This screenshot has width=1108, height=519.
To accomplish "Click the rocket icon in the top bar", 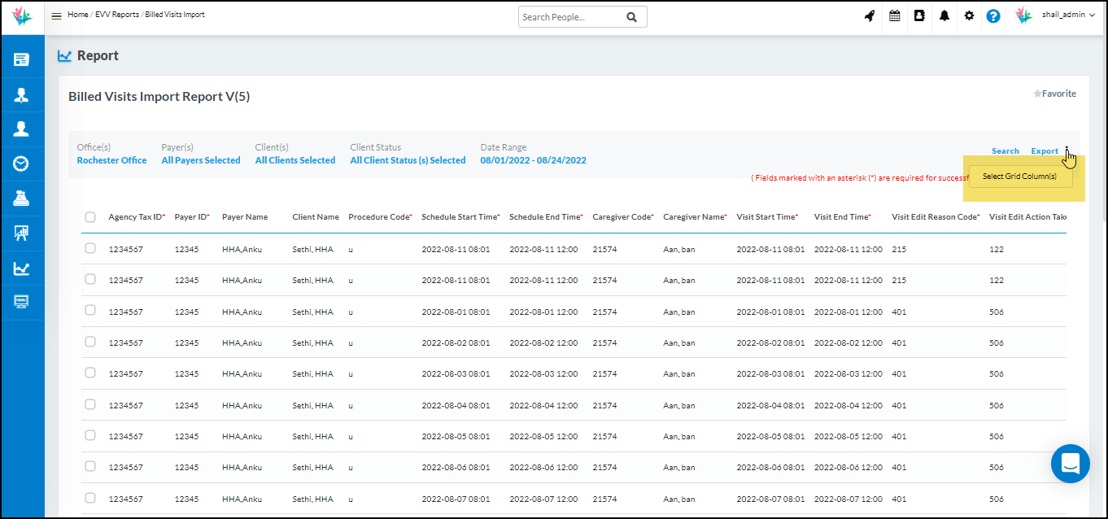I will 870,16.
